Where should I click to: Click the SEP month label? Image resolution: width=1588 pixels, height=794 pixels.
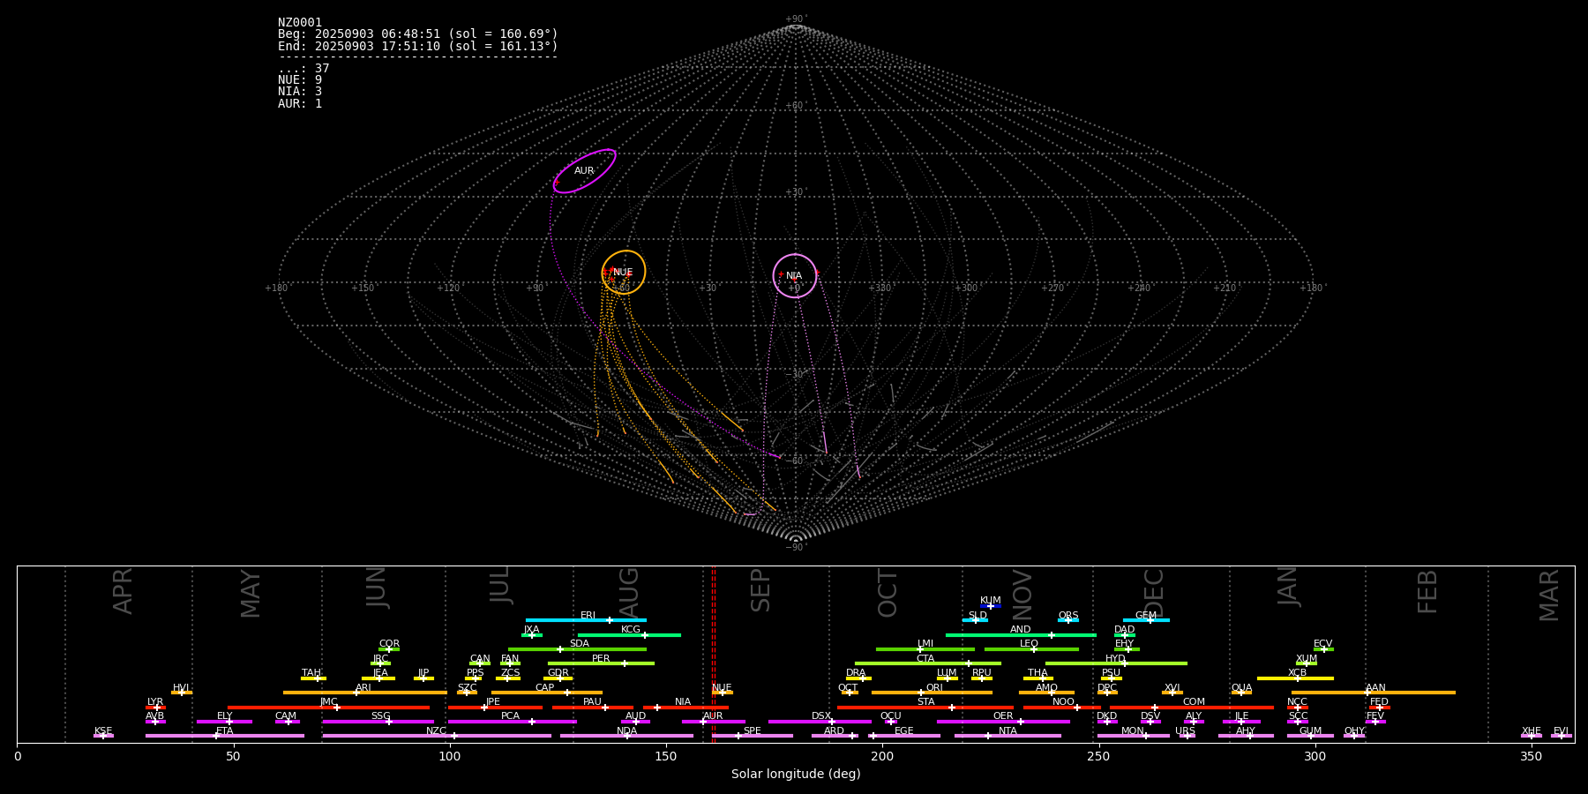(760, 591)
